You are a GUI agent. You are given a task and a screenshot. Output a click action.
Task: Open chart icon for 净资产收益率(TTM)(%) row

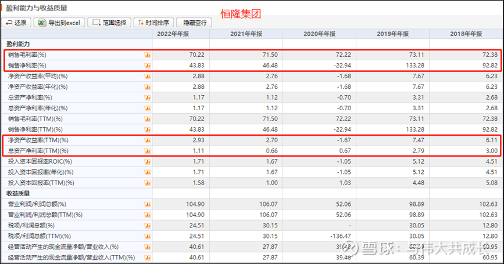[147, 140]
